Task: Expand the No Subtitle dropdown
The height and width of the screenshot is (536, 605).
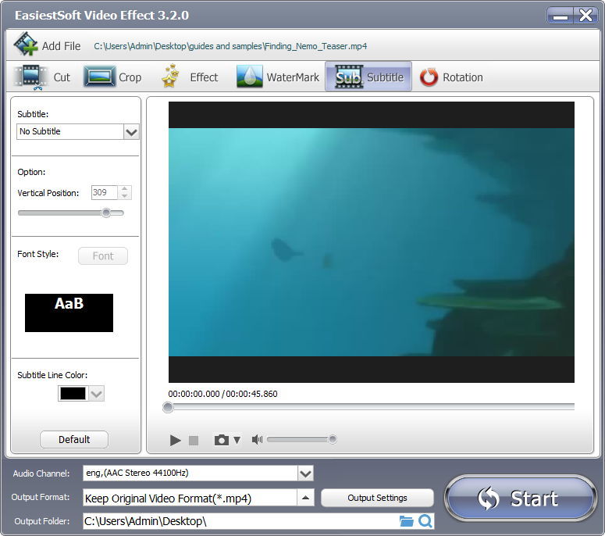Action: point(131,132)
